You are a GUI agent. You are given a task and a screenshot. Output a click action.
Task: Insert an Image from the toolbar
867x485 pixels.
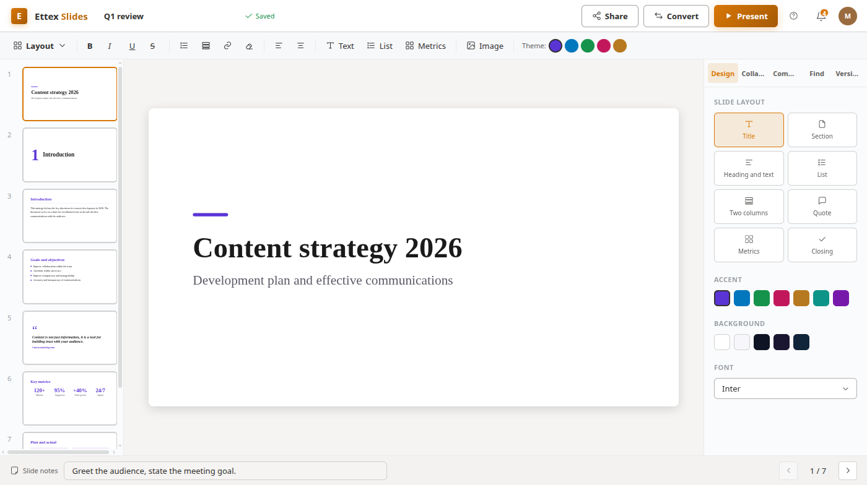coord(485,46)
